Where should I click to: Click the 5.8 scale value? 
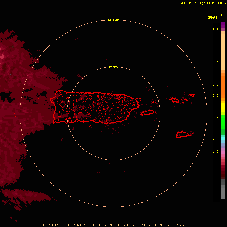pyautogui.click(x=216, y=84)
